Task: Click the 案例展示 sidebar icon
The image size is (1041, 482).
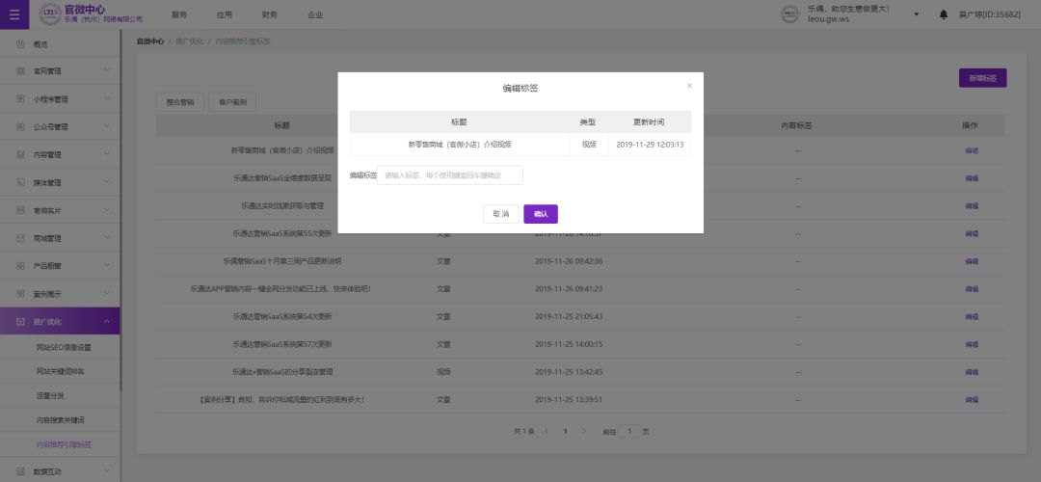Action: click(20, 293)
